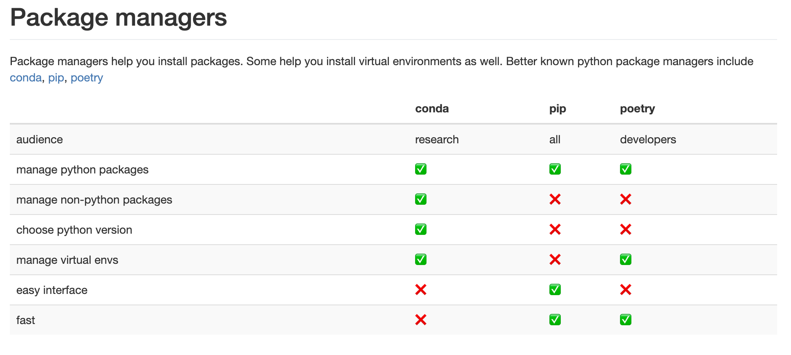Click the developers audience cell
The width and height of the screenshot is (791, 355).
[x=648, y=140]
